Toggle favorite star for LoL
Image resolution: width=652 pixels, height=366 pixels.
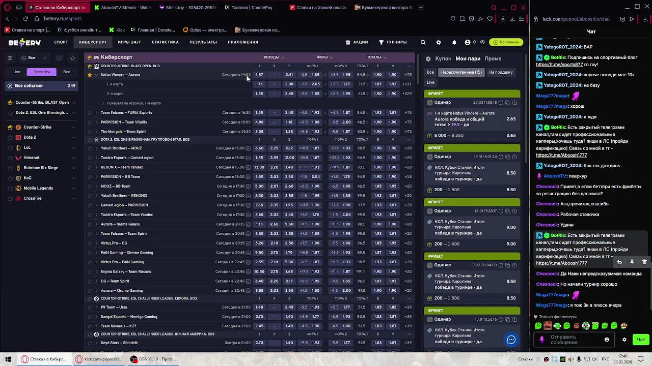click(x=10, y=147)
